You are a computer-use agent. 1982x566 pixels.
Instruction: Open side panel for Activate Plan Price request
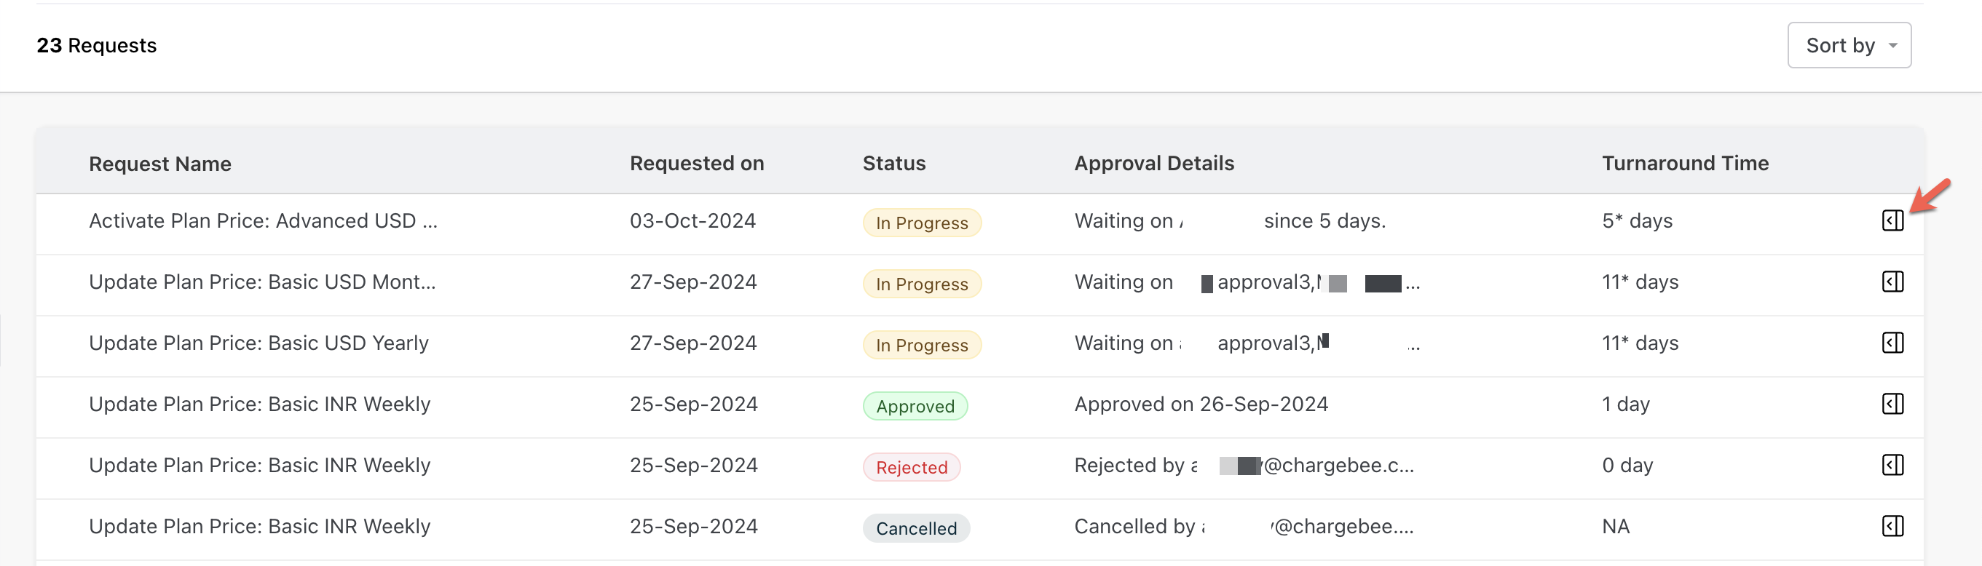click(1892, 220)
